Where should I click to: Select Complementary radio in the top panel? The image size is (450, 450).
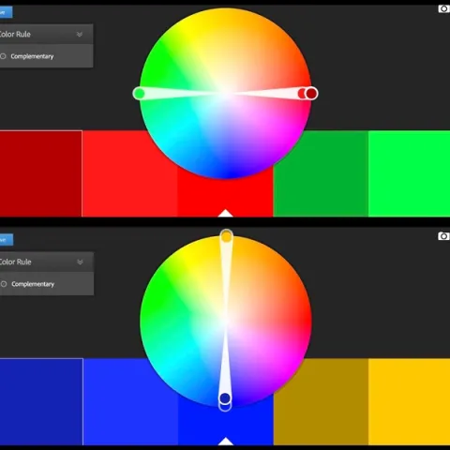pos(3,56)
